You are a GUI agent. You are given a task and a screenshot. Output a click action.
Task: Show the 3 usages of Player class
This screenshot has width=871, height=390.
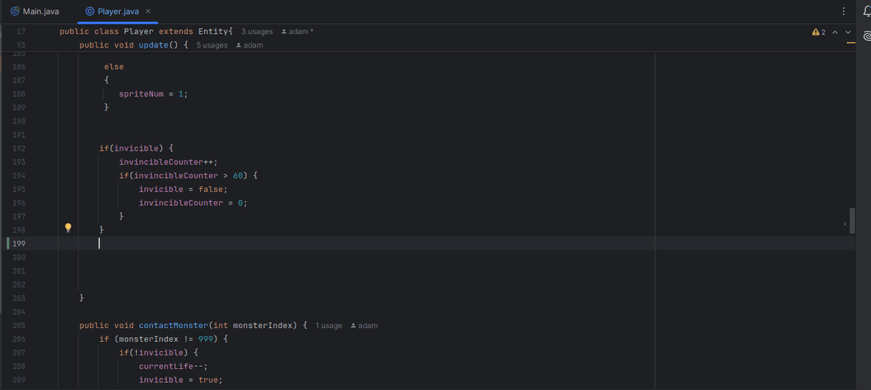coord(257,32)
